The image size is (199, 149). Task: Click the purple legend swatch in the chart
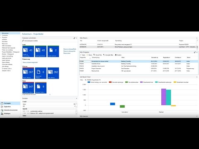point(141,82)
